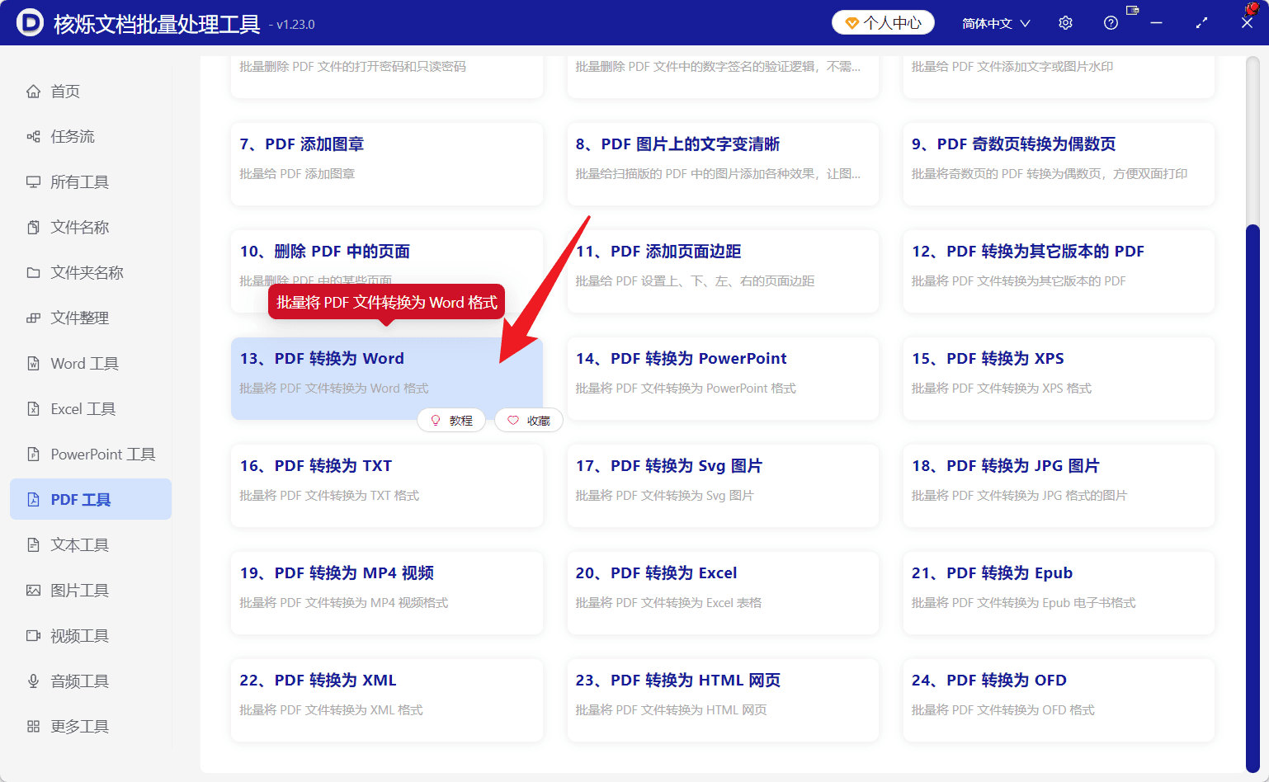Image resolution: width=1269 pixels, height=782 pixels.
Task: Click the PowerPoint file icon in sidebar
Action: [33, 455]
